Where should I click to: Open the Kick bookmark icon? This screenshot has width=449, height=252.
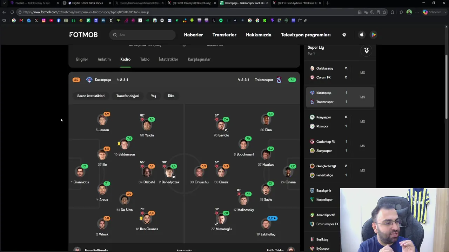click(x=264, y=20)
